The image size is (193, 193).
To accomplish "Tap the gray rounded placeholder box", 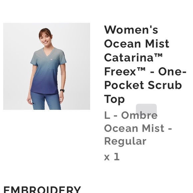I will (146, 109).
